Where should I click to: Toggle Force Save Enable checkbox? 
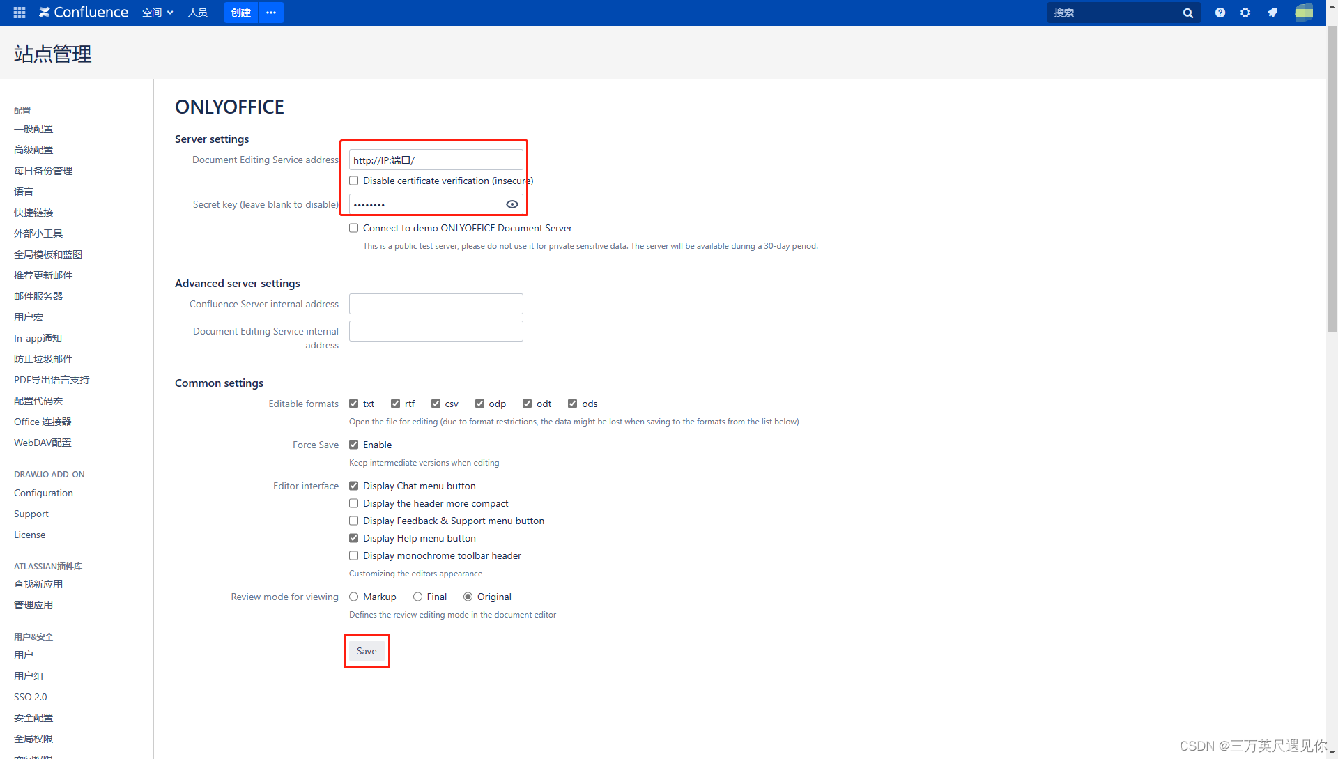tap(354, 445)
